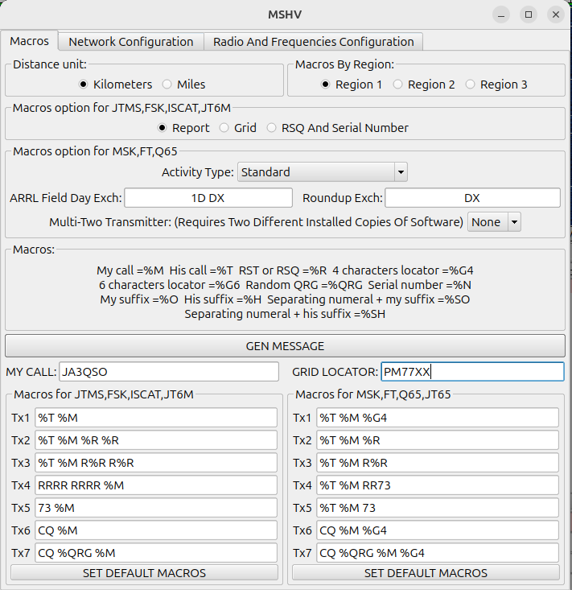Open Radio And Frequencies Configuration tab
Viewport: 572px width, 590px height.
[x=313, y=41]
